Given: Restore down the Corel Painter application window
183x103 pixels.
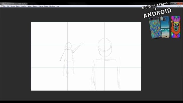Looking at the screenshot, I should point(175,4).
